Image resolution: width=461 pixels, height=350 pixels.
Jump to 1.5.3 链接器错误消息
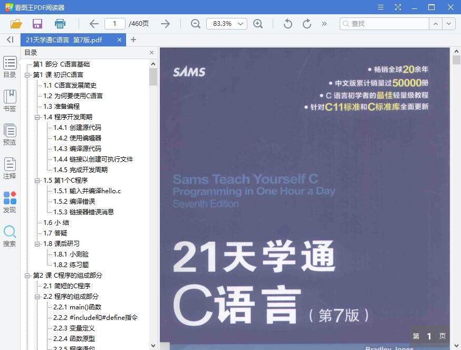click(x=83, y=212)
